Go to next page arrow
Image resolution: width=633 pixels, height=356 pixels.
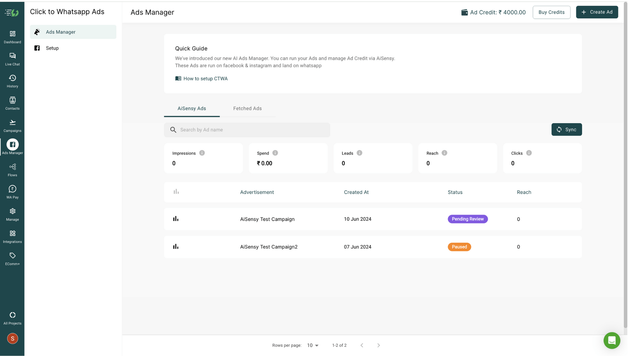(379, 345)
